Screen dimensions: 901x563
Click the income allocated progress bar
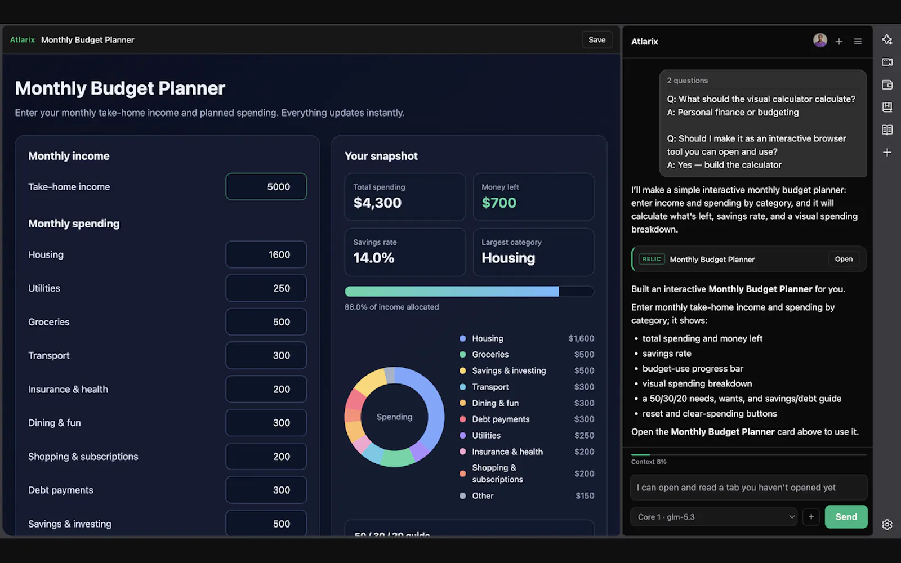pos(469,291)
